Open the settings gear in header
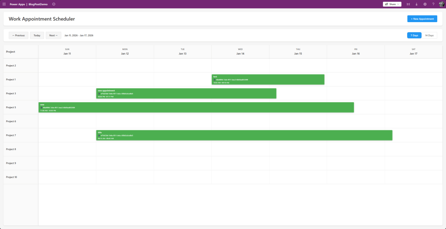The height and width of the screenshot is (229, 446). click(x=425, y=4)
